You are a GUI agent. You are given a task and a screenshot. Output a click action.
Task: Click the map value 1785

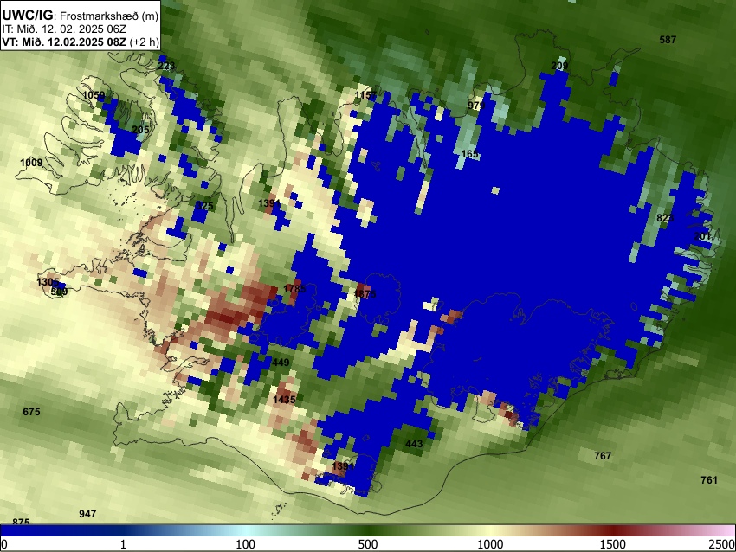(294, 289)
